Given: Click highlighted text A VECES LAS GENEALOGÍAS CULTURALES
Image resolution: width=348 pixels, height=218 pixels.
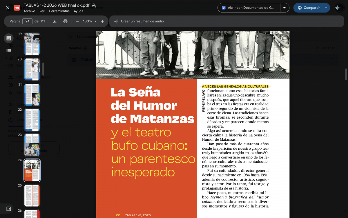Looking at the screenshot, I should (x=235, y=86).
